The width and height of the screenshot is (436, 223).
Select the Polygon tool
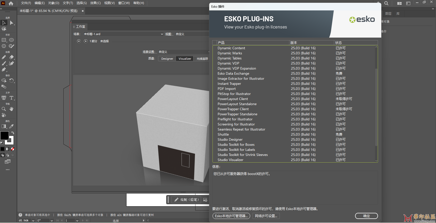point(4,46)
